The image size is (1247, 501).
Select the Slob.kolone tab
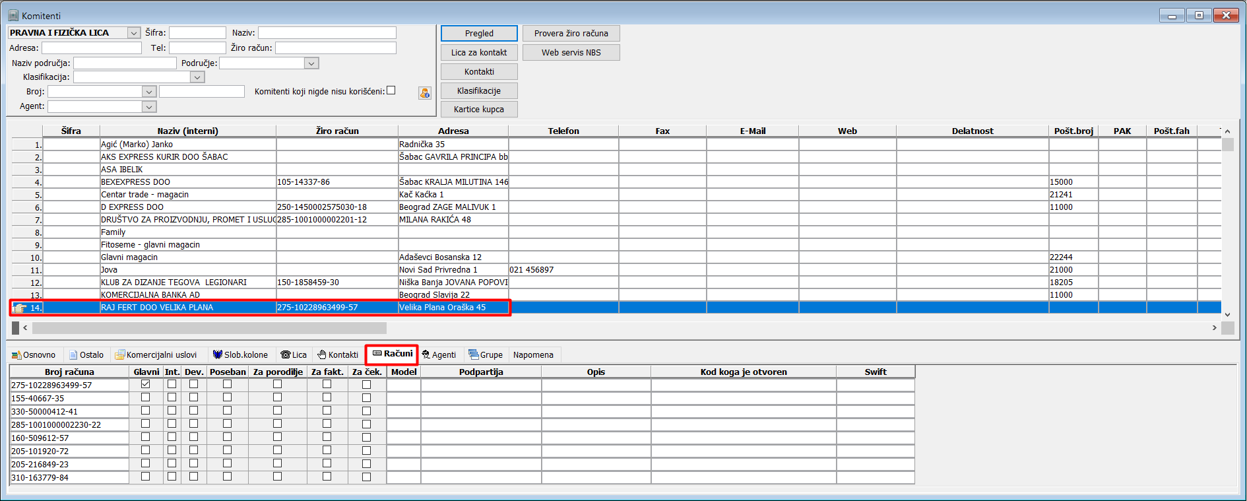pos(240,355)
